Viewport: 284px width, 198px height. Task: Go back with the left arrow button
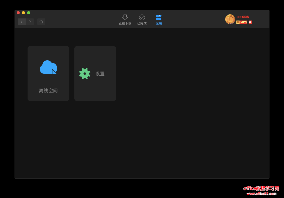pyautogui.click(x=22, y=22)
